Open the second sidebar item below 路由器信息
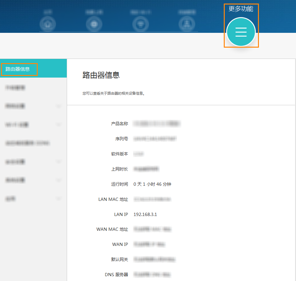Viewport: 296px width, 281px height. pos(15,88)
